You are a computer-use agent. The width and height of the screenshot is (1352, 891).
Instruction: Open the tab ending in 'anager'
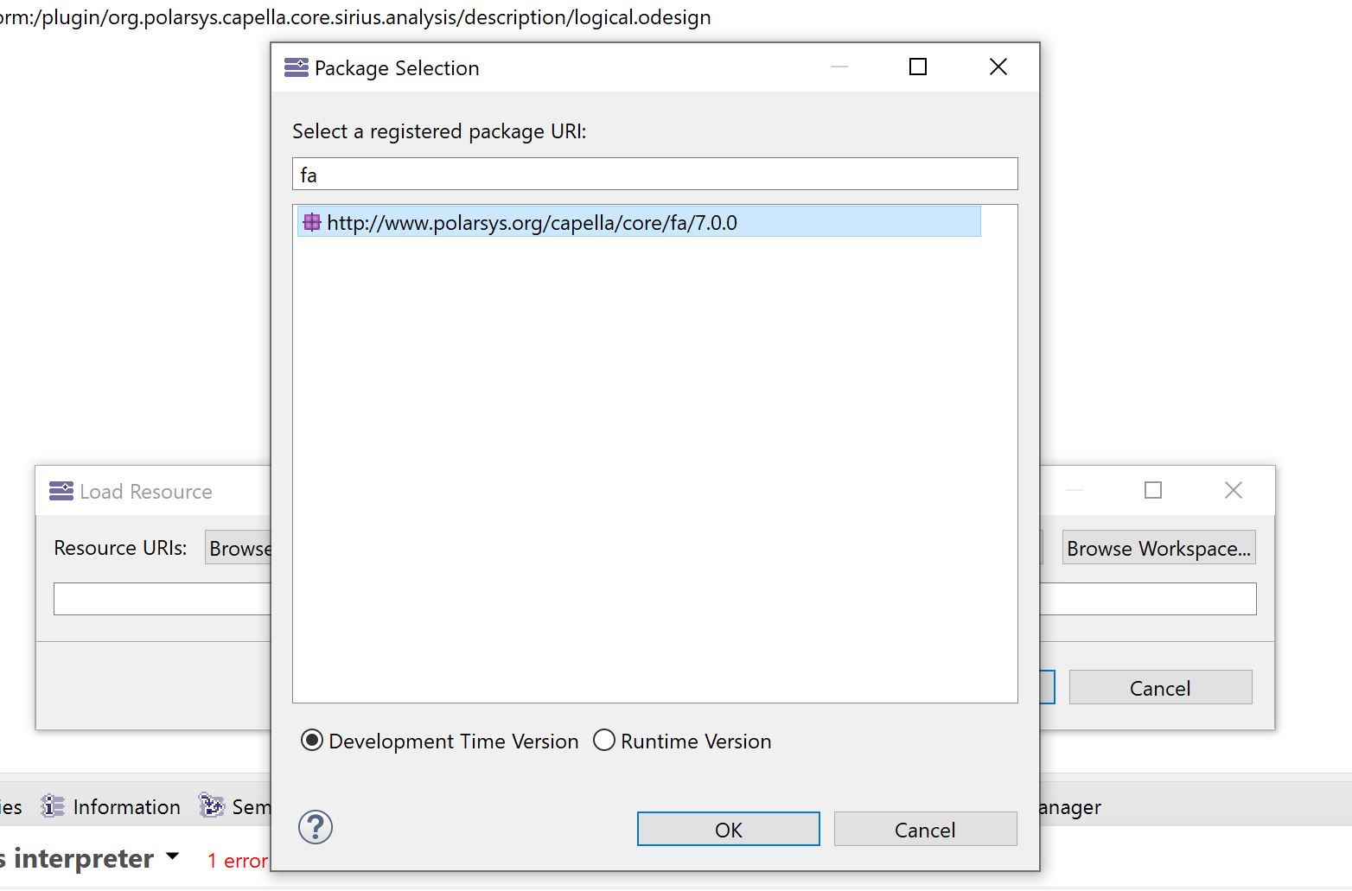coord(1070,806)
